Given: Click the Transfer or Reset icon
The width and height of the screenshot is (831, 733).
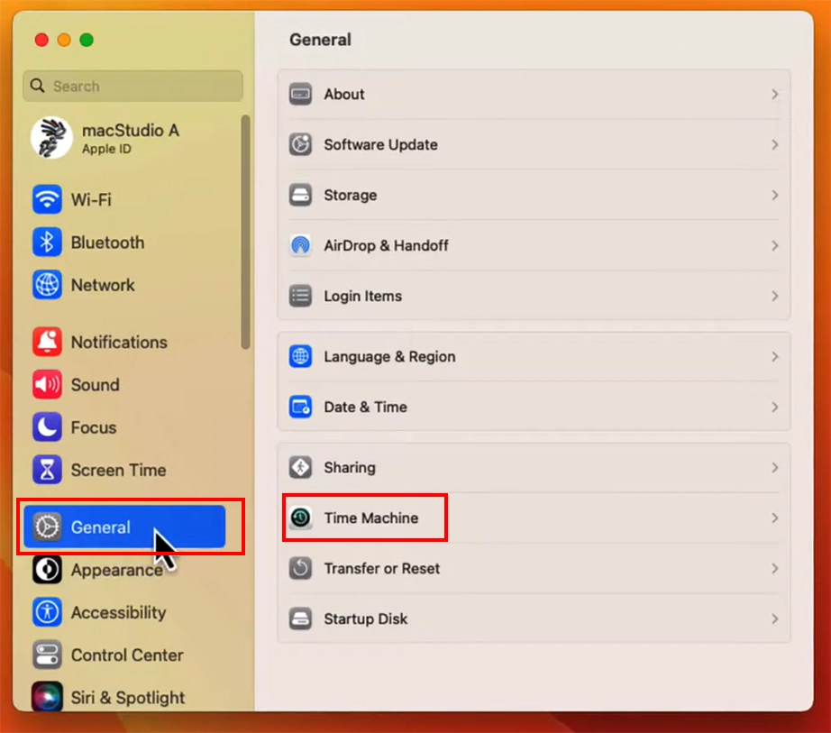Looking at the screenshot, I should click(x=300, y=568).
